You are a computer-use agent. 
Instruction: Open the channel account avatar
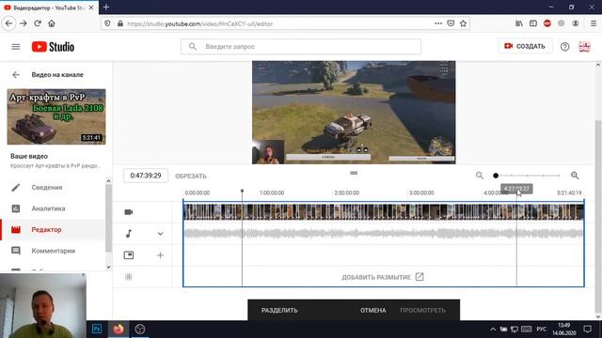pos(584,46)
